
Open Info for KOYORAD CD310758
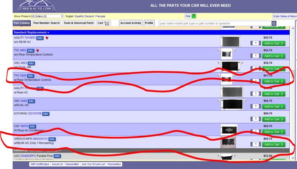[x=46, y=114]
